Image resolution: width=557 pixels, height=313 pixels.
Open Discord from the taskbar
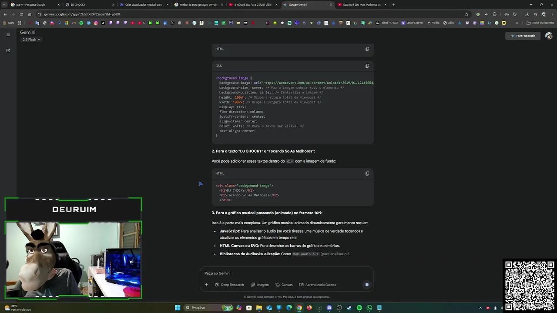click(x=329, y=308)
